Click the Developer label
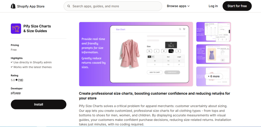This screenshot has width=261, height=127. (17, 88)
